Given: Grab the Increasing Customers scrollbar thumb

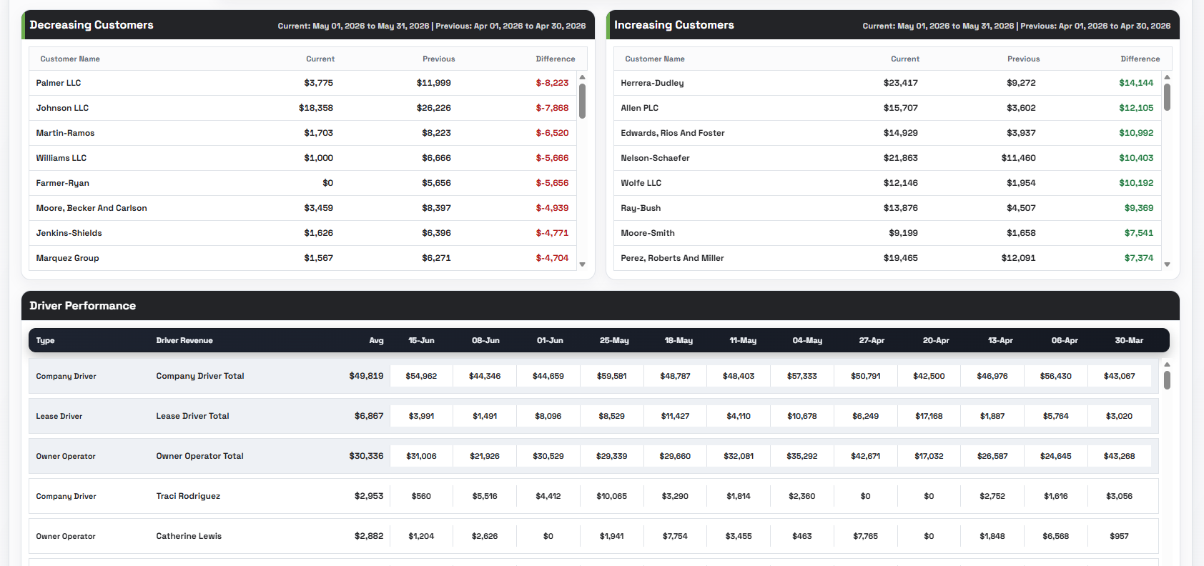Looking at the screenshot, I should pos(1168,97).
